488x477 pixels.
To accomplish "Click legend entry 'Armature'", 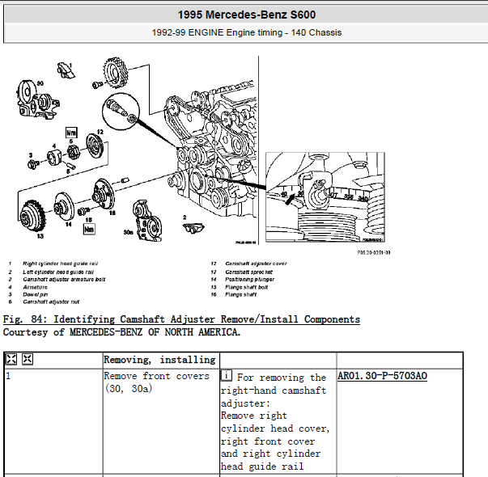I will [35, 287].
